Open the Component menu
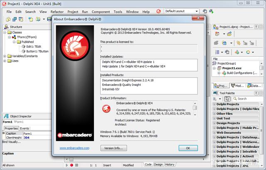This screenshot has width=266, height=170. click(x=101, y=12)
